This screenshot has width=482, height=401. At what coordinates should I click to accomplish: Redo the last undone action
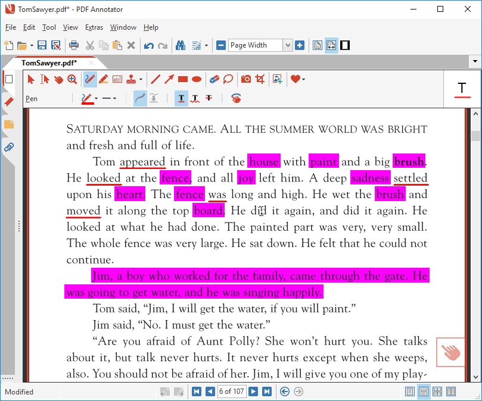point(163,45)
